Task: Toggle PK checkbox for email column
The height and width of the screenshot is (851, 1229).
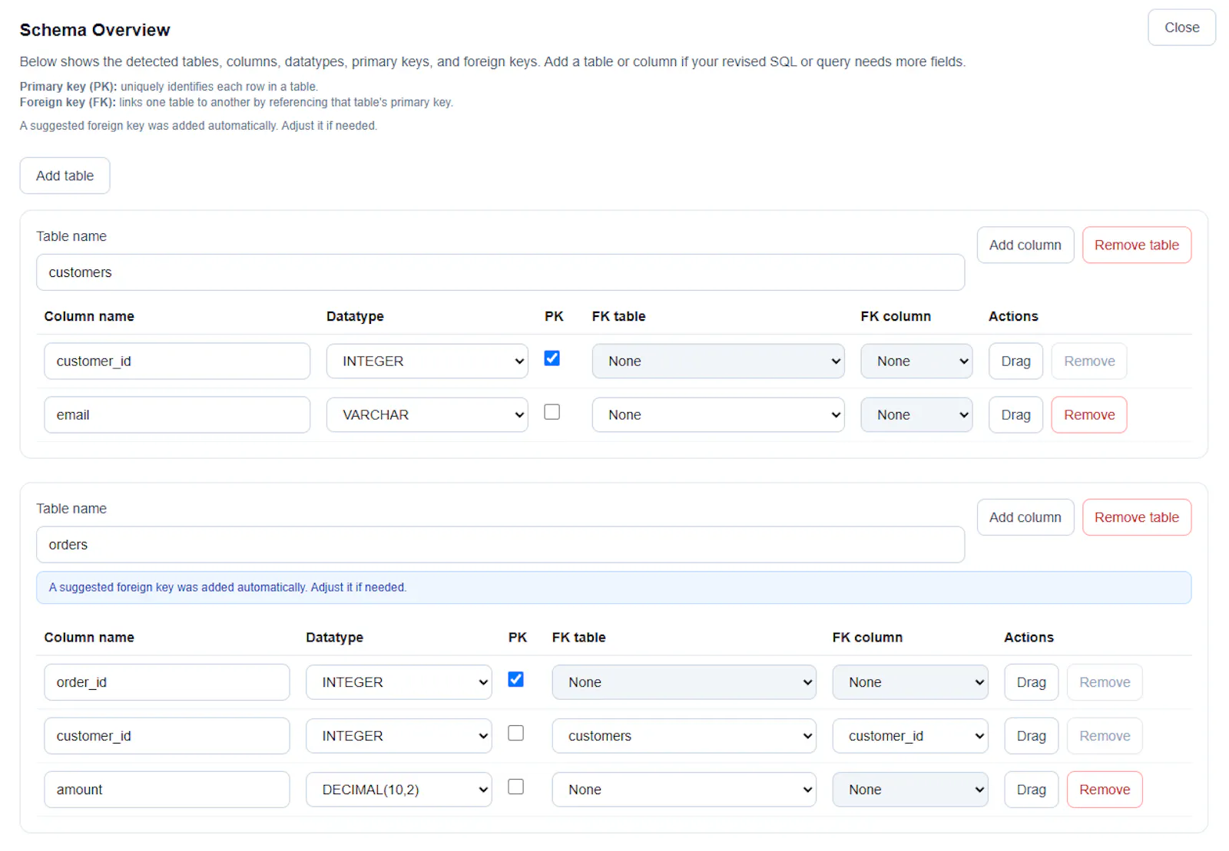Action: click(x=552, y=412)
